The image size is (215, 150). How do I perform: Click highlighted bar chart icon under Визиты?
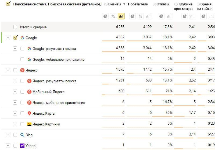[121, 16]
